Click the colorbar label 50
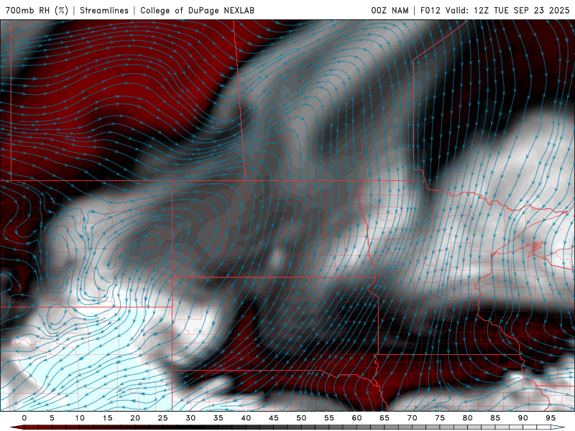 [301, 418]
